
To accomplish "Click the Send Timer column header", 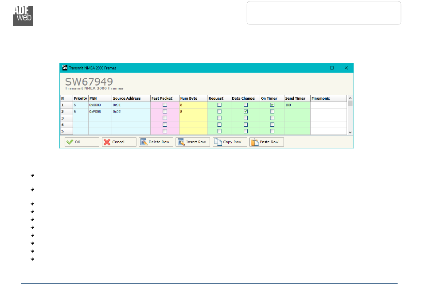I will 297,98.
